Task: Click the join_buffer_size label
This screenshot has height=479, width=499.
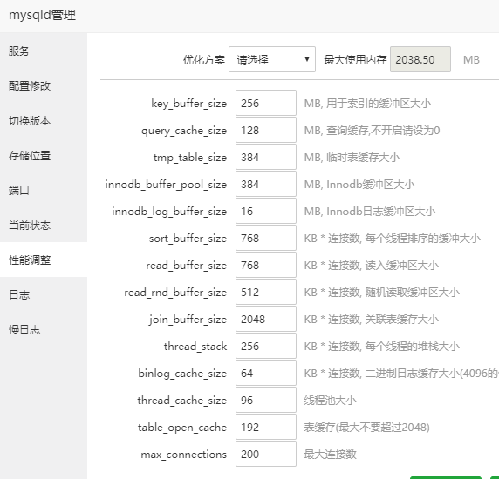Action: coord(188,320)
